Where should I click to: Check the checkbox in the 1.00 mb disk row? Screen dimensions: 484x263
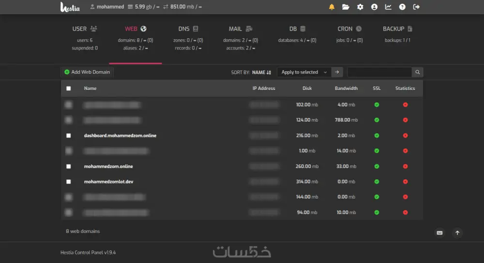tap(69, 151)
